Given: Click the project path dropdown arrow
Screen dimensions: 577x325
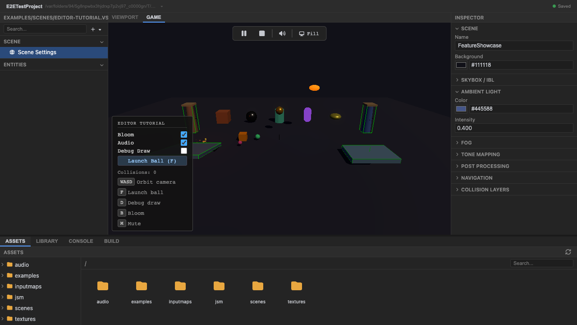Looking at the screenshot, I should (162, 6).
